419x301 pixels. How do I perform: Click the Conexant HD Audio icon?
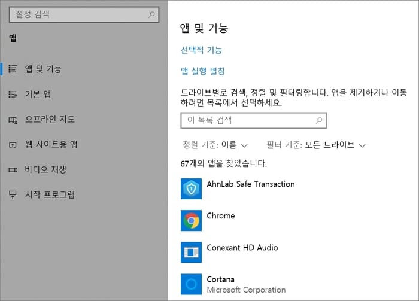coord(191,253)
